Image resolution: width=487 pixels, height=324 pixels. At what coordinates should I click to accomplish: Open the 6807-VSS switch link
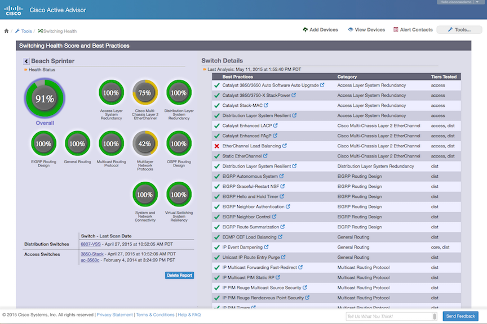click(90, 244)
